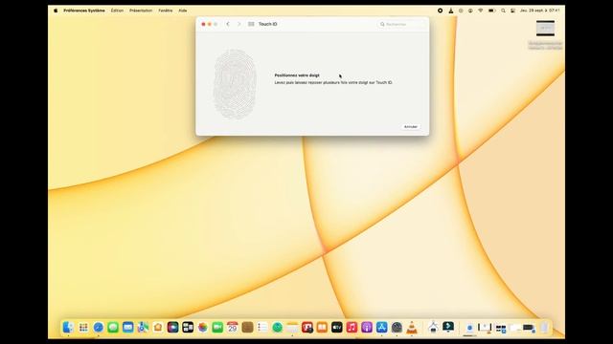The width and height of the screenshot is (613, 344).
Task: Open Notes from the Dock
Action: [x=292, y=327]
